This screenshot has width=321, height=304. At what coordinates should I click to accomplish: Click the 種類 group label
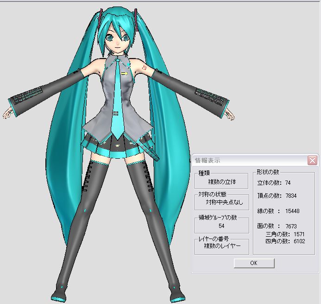[204, 173]
